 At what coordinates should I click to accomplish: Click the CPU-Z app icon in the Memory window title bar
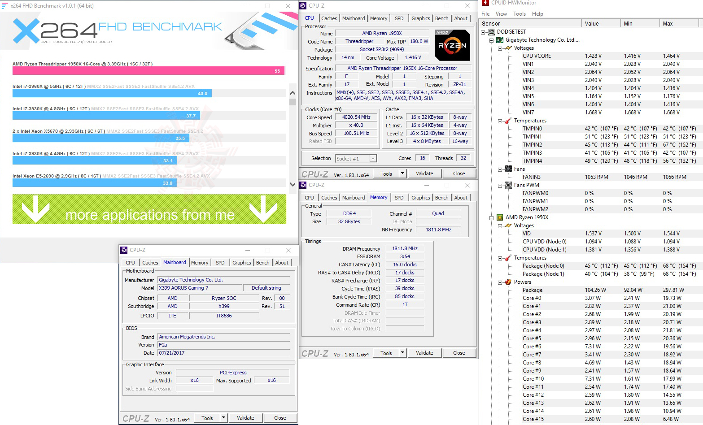coord(303,185)
